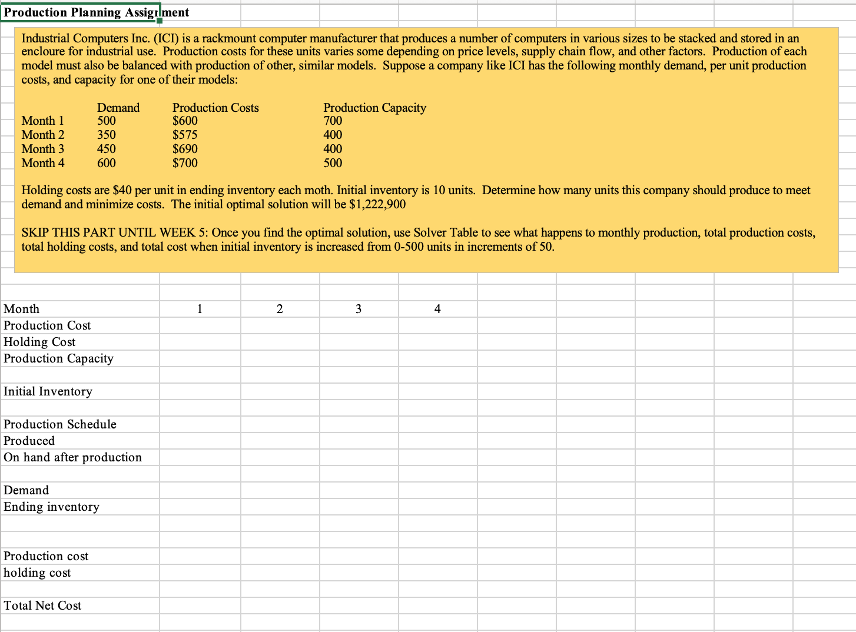
Task: Click the yellow problem description text box
Action: click(426, 150)
